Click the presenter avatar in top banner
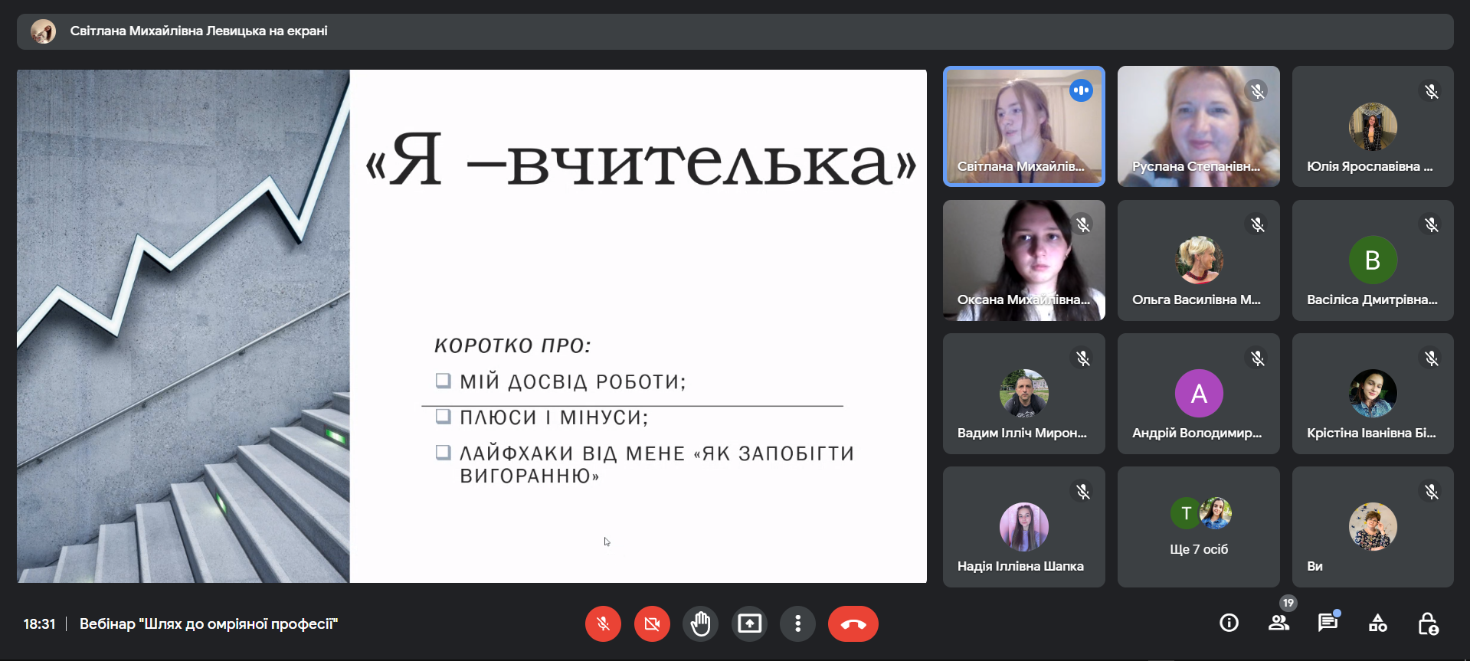 coord(43,31)
